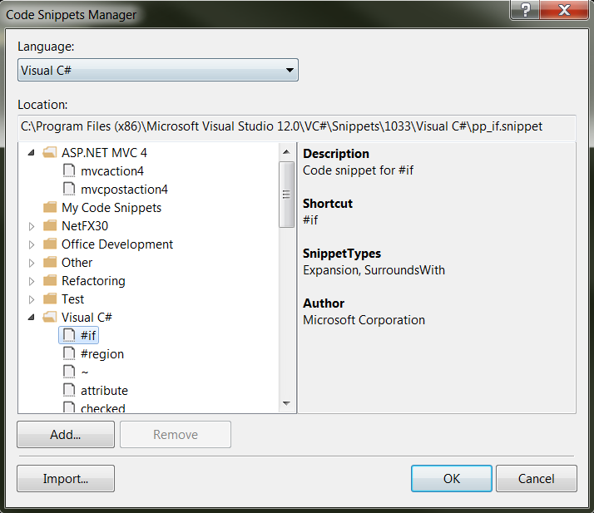
Task: Expand the Refactoring folder
Action: [32, 281]
